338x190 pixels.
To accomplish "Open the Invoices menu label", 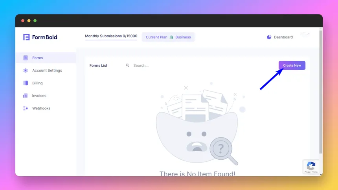I will [x=39, y=95].
